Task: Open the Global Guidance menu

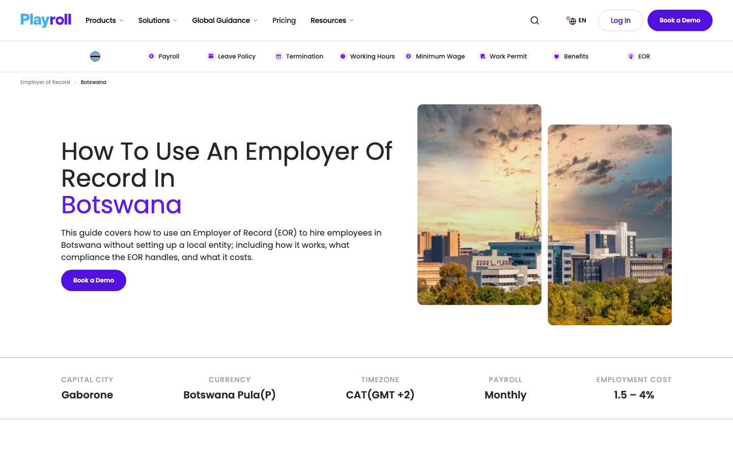Action: coord(224,20)
